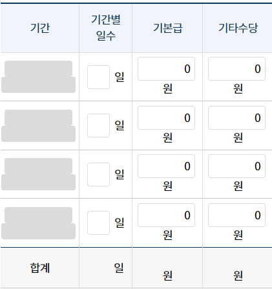This screenshot has height=289, width=272.
Task: Click the third row 일수 days input
Action: click(98, 174)
